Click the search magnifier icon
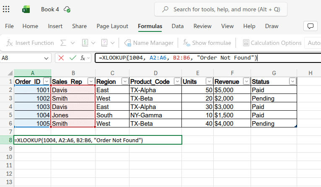Viewport: 321px width, 187px height. pyautogui.click(x=165, y=9)
